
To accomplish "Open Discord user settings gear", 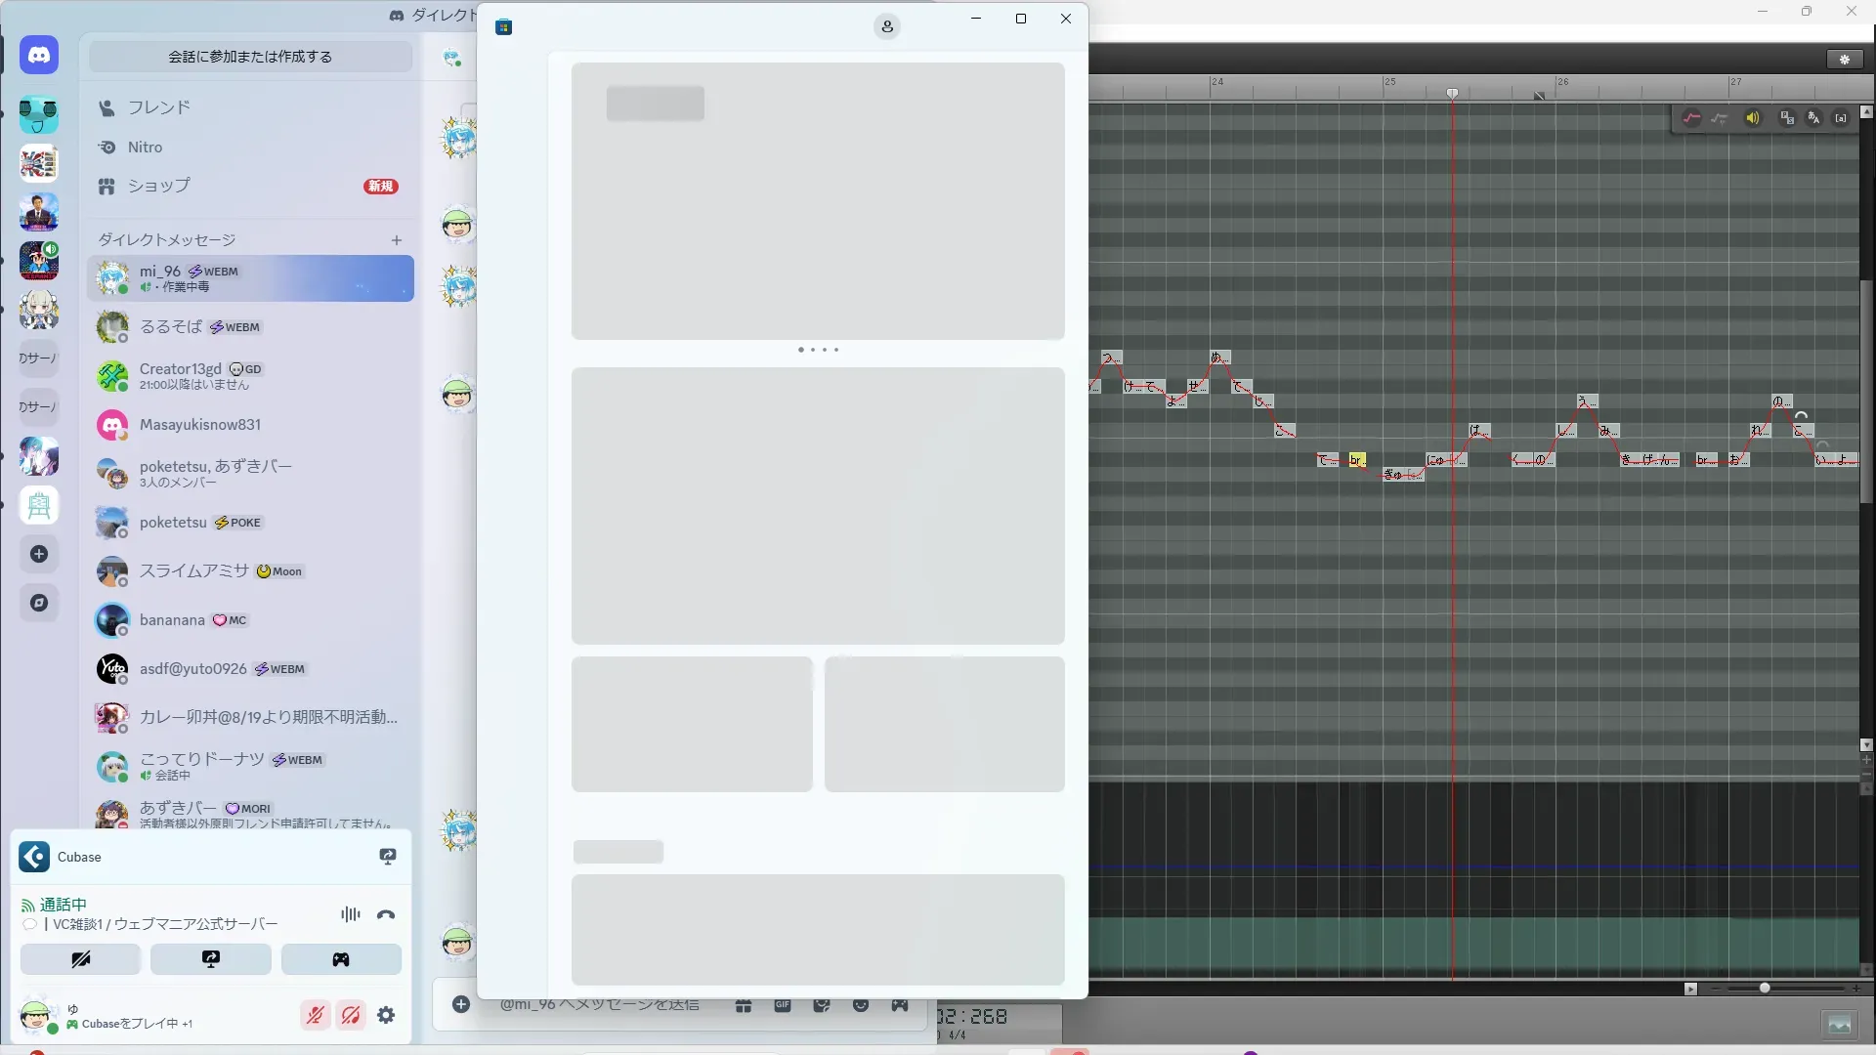I will [x=386, y=1016].
